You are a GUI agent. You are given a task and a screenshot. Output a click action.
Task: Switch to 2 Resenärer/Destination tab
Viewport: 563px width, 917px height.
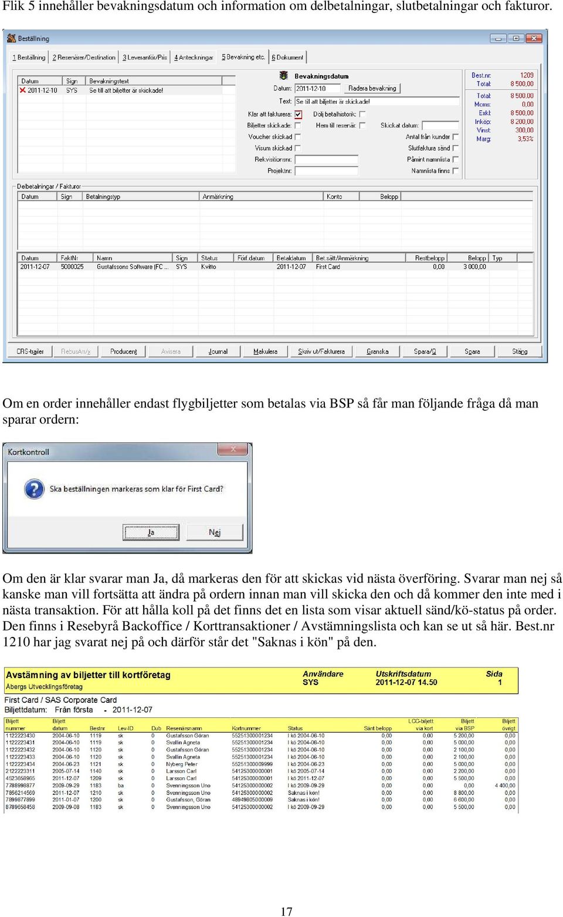[x=84, y=58]
